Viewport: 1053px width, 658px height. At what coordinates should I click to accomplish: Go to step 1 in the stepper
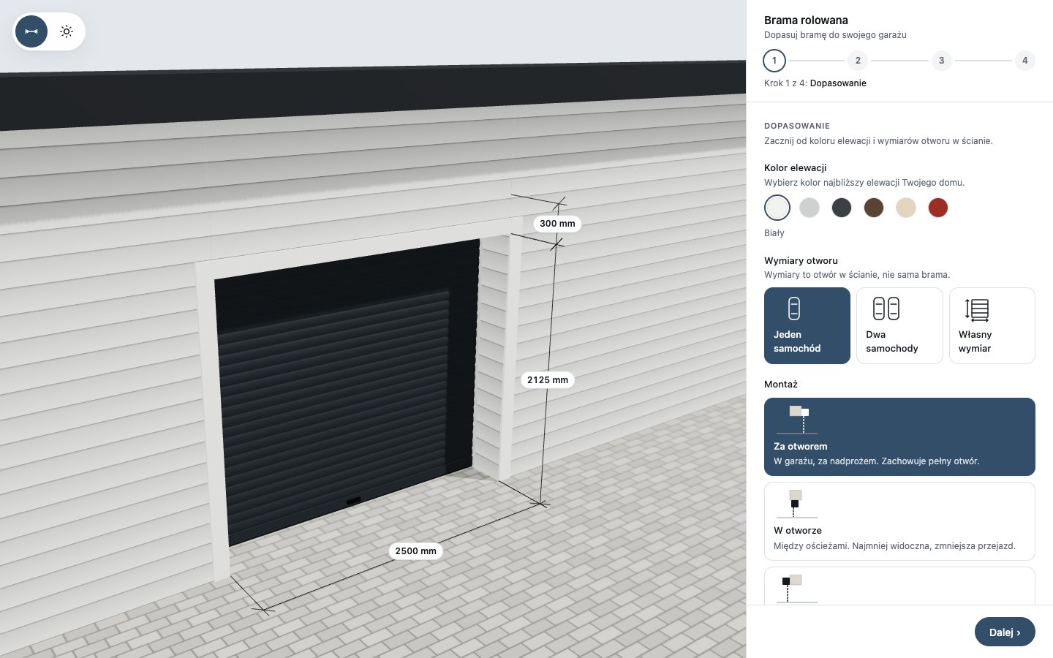(774, 61)
